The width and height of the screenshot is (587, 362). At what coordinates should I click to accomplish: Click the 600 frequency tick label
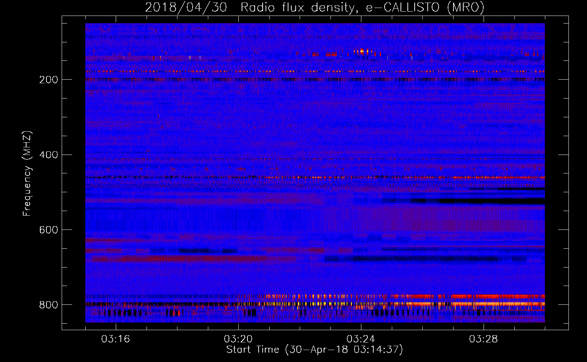[x=49, y=230]
